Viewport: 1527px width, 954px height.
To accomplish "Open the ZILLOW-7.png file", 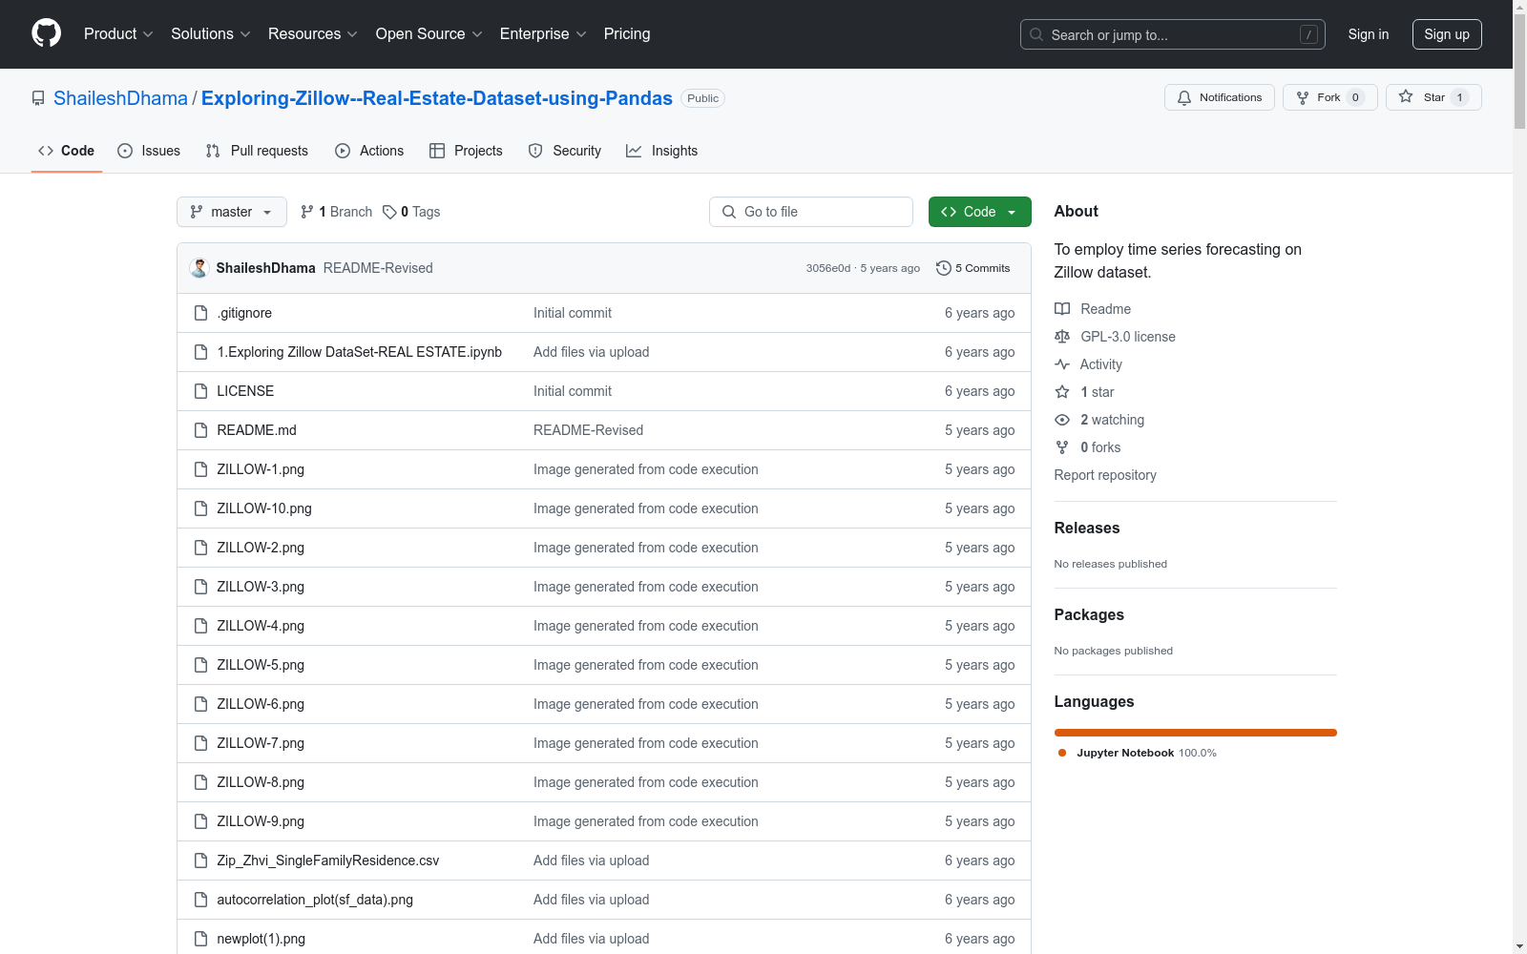I will click(x=261, y=743).
